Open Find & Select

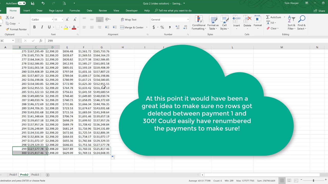[x=302, y=23]
